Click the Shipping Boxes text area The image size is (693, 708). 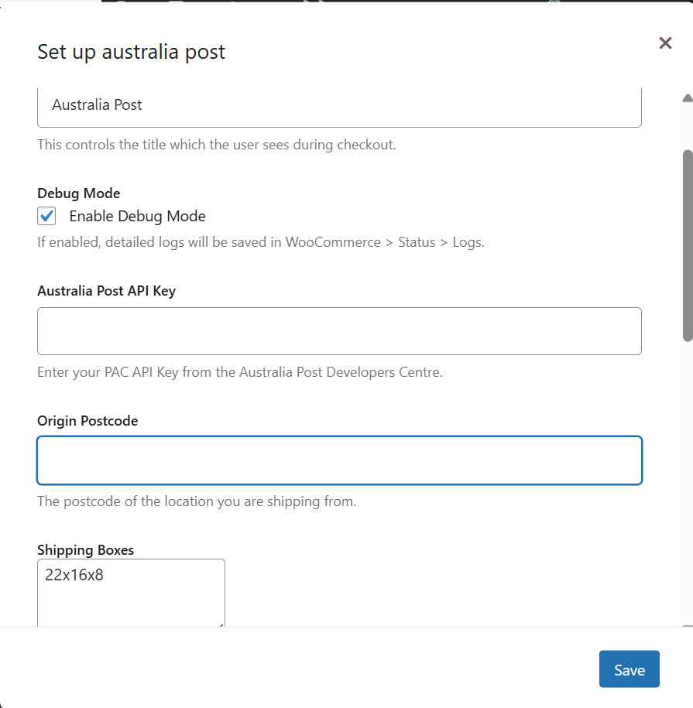coord(130,596)
